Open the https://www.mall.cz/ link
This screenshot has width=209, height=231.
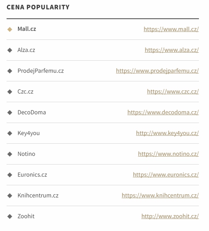point(171,29)
